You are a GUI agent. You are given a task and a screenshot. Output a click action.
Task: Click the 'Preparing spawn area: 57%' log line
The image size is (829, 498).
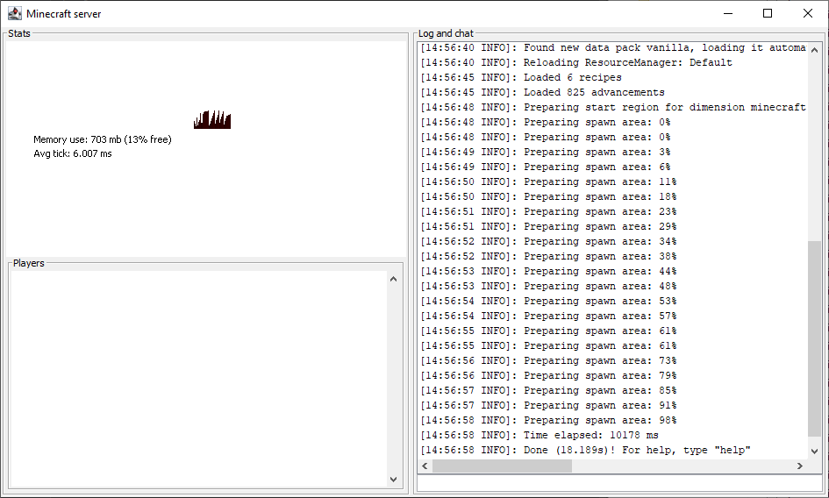(549, 316)
